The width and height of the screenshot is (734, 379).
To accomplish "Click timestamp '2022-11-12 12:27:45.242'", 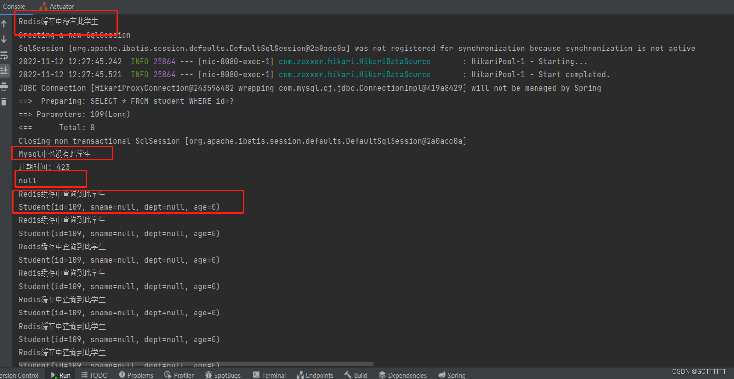I will (x=71, y=62).
